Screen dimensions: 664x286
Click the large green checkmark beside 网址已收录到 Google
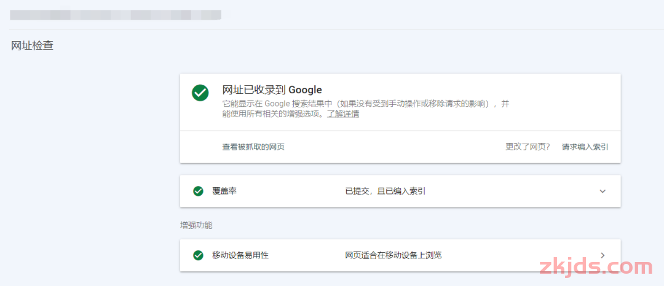pos(200,93)
